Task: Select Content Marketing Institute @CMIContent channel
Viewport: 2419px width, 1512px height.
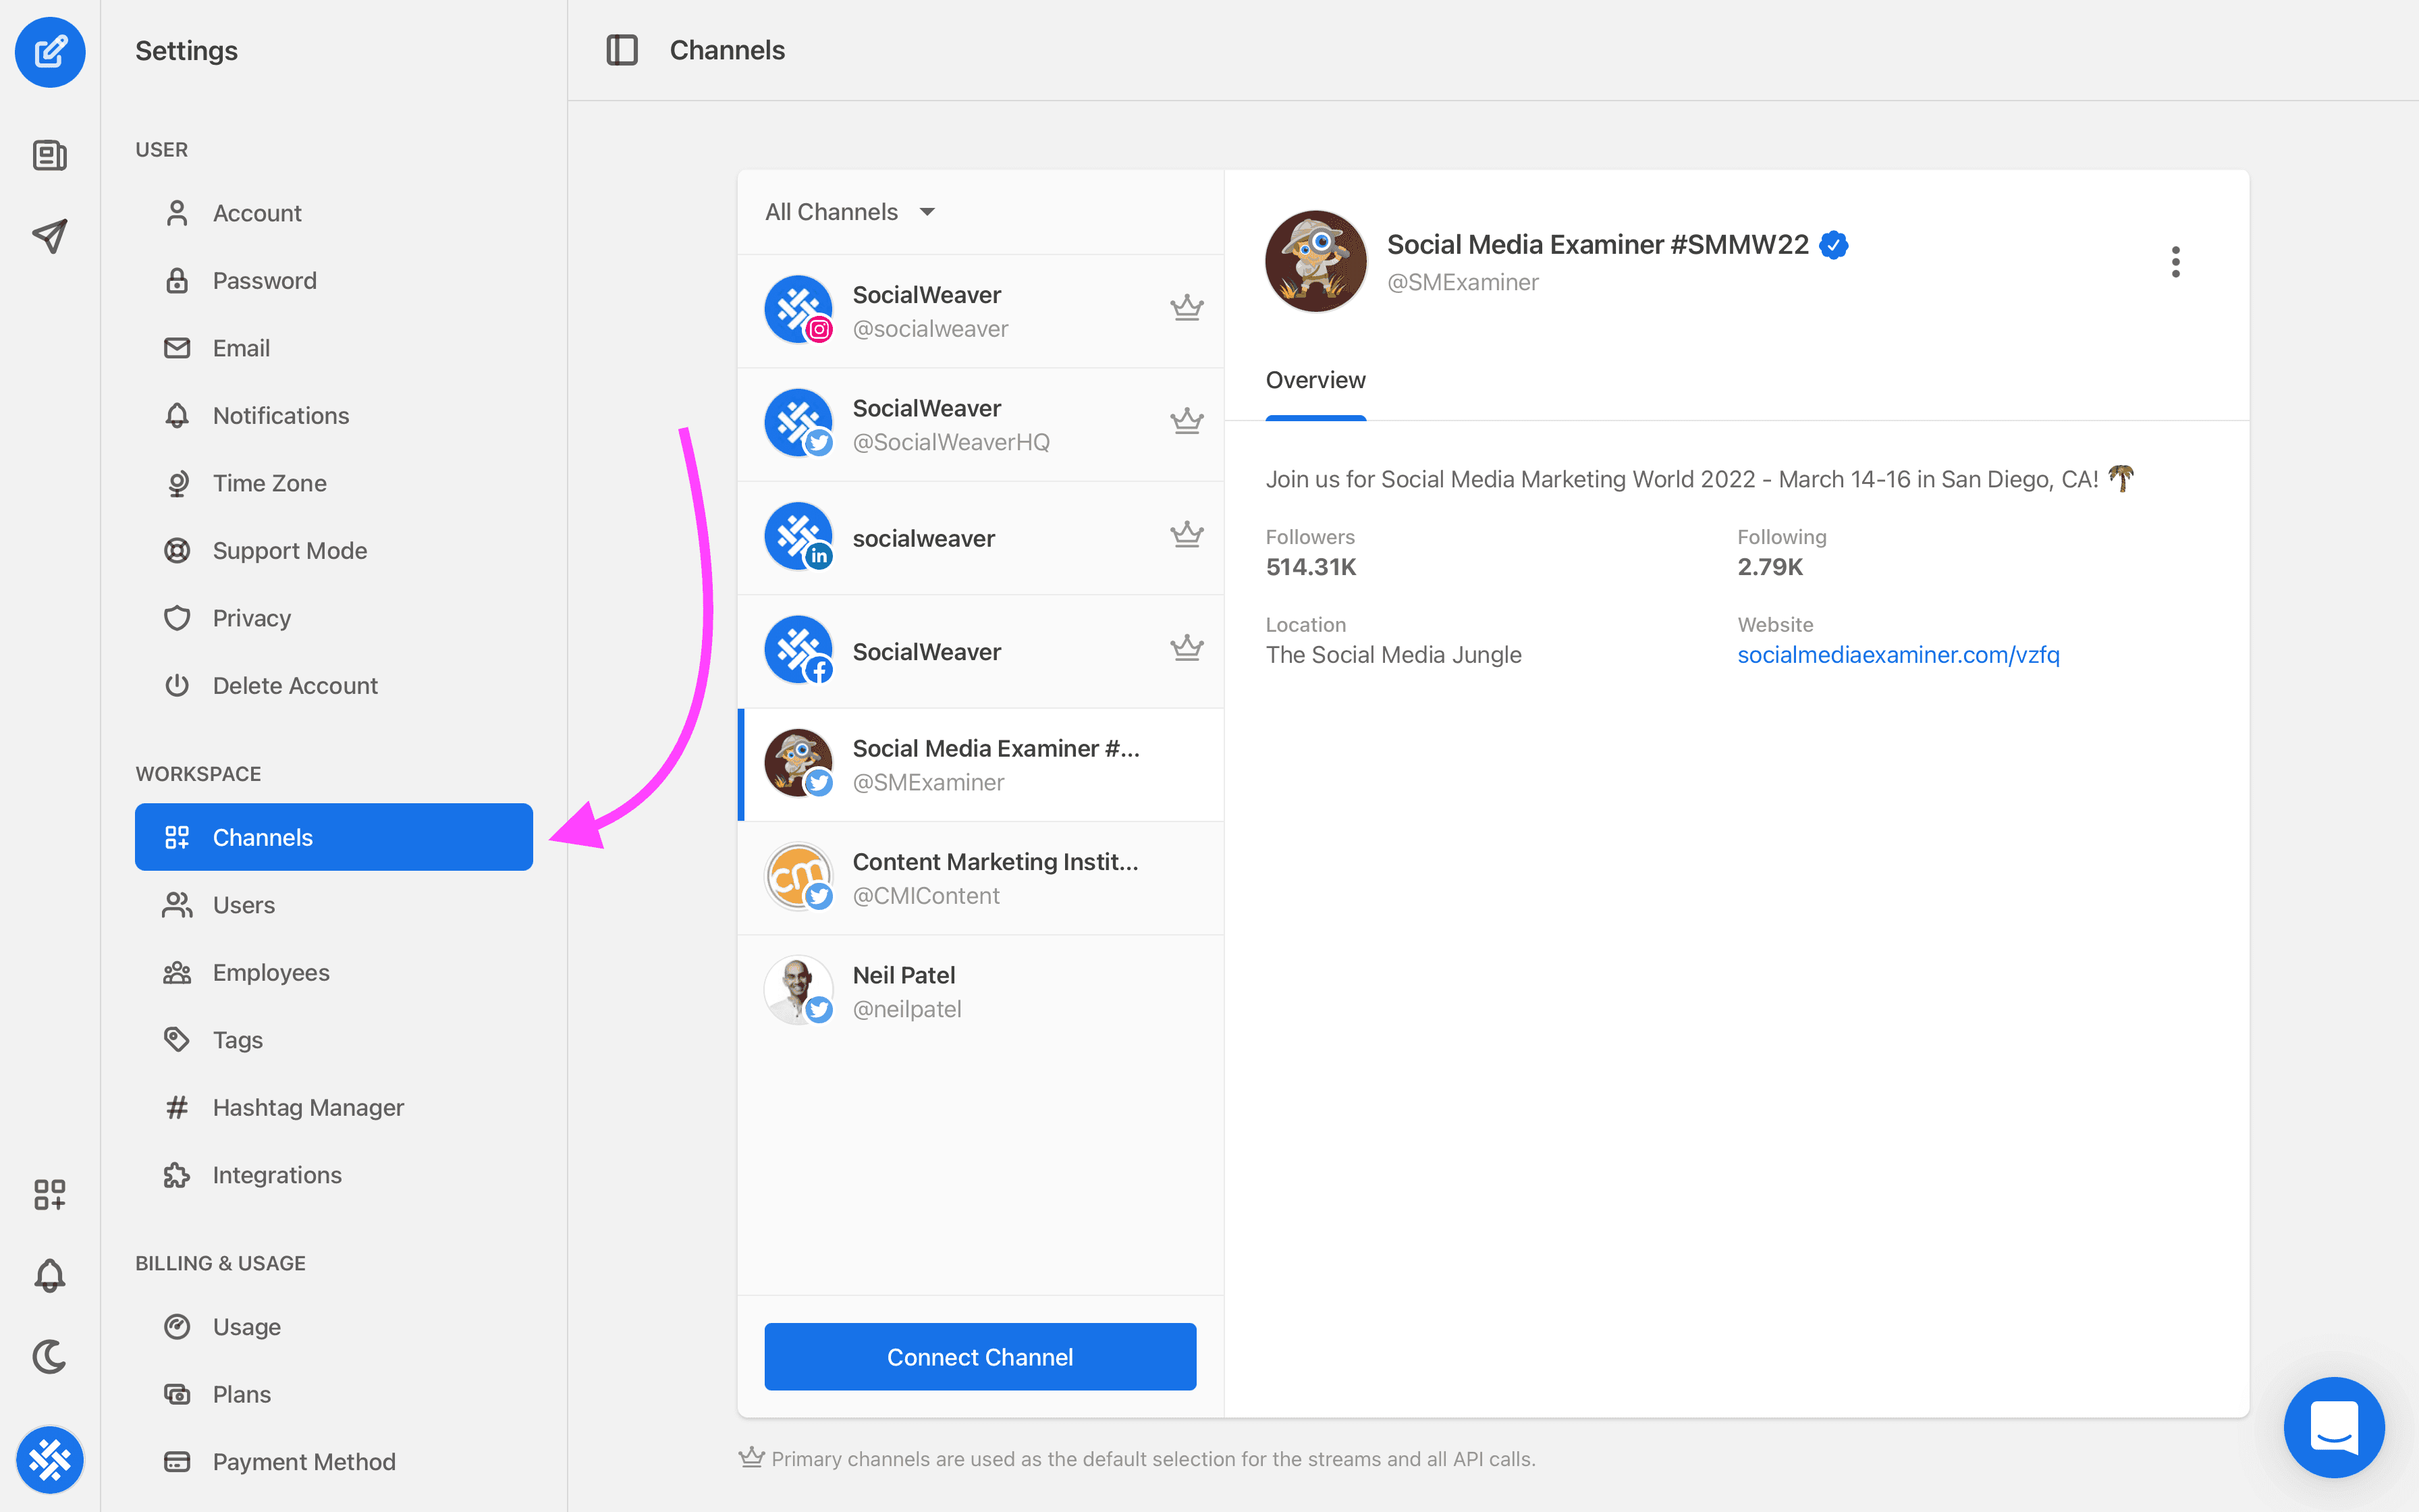Action: (x=981, y=878)
